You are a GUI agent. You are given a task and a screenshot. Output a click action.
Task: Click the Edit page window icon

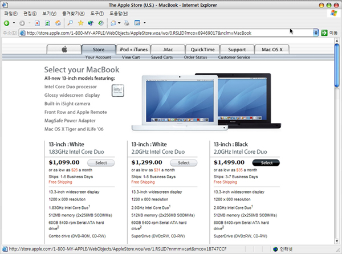point(137,23)
